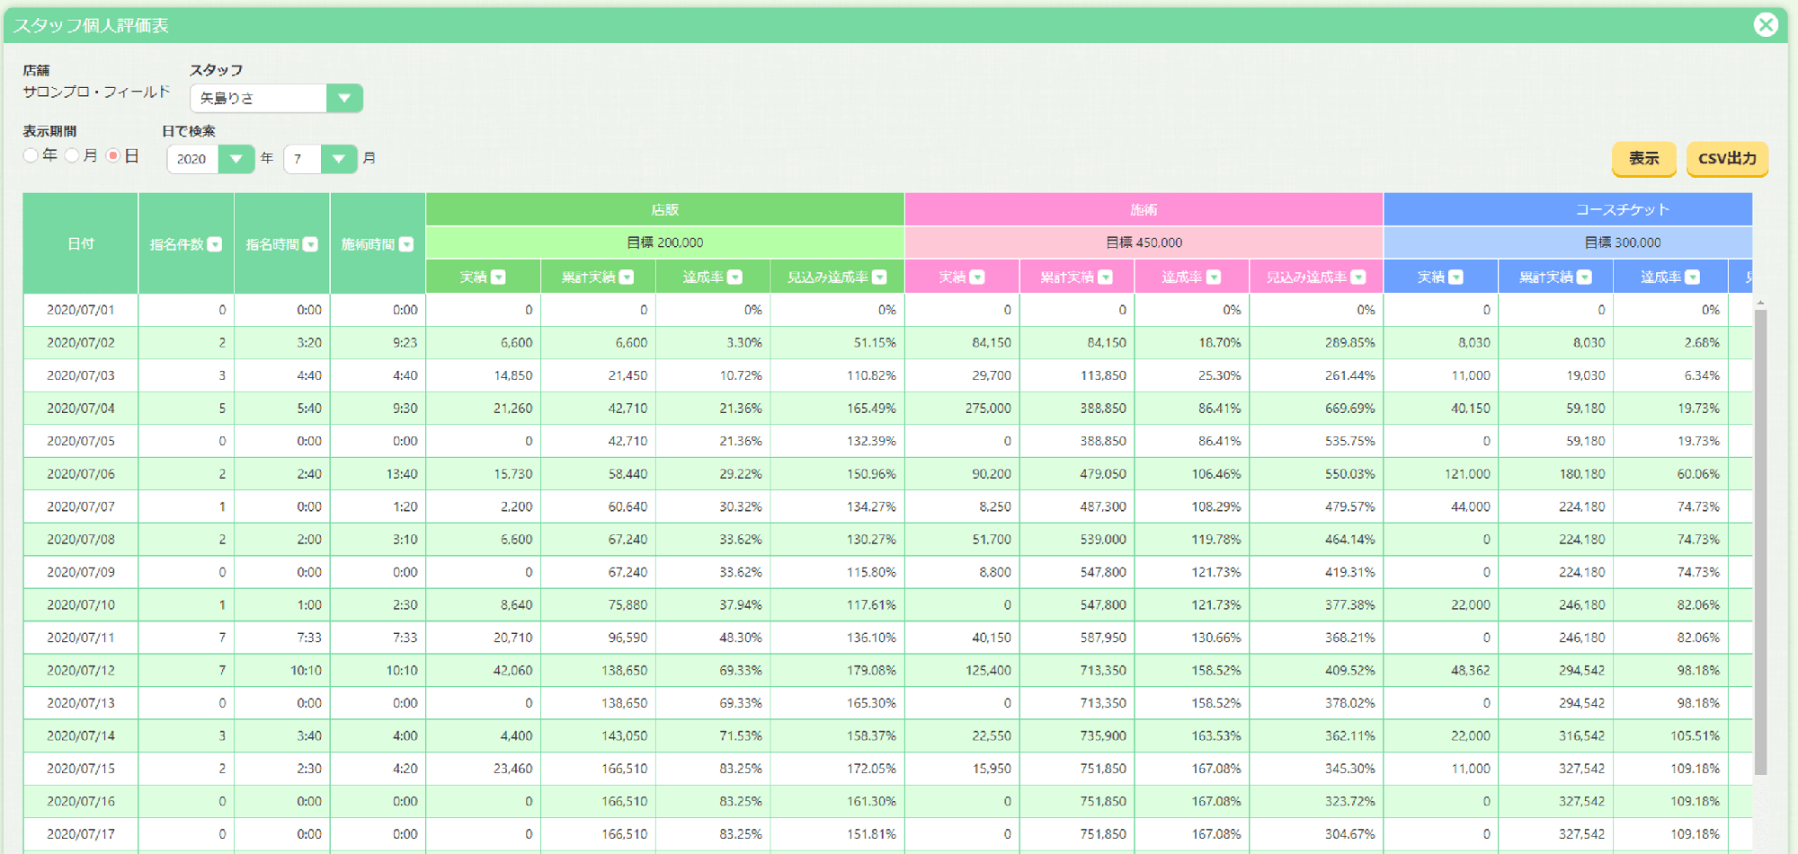Open the 2020 year dropdown
1798x854 pixels.
click(x=210, y=159)
